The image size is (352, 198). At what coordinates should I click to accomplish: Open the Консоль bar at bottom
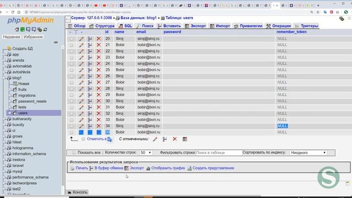click(78, 192)
